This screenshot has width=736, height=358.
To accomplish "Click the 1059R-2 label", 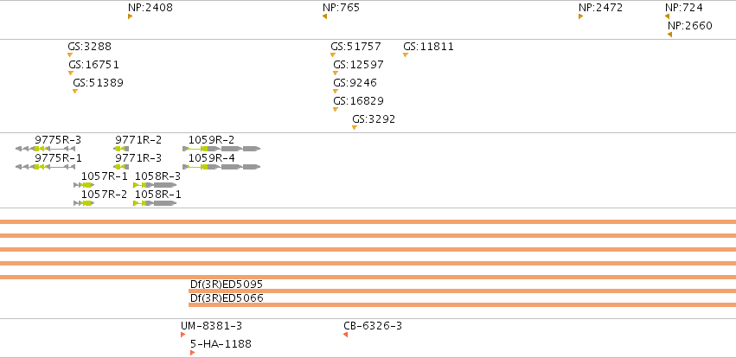I will tap(211, 140).
